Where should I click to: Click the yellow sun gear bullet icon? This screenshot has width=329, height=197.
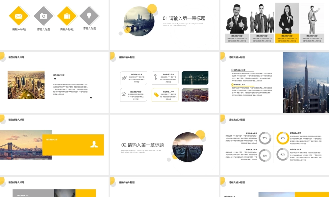pos(232,85)
